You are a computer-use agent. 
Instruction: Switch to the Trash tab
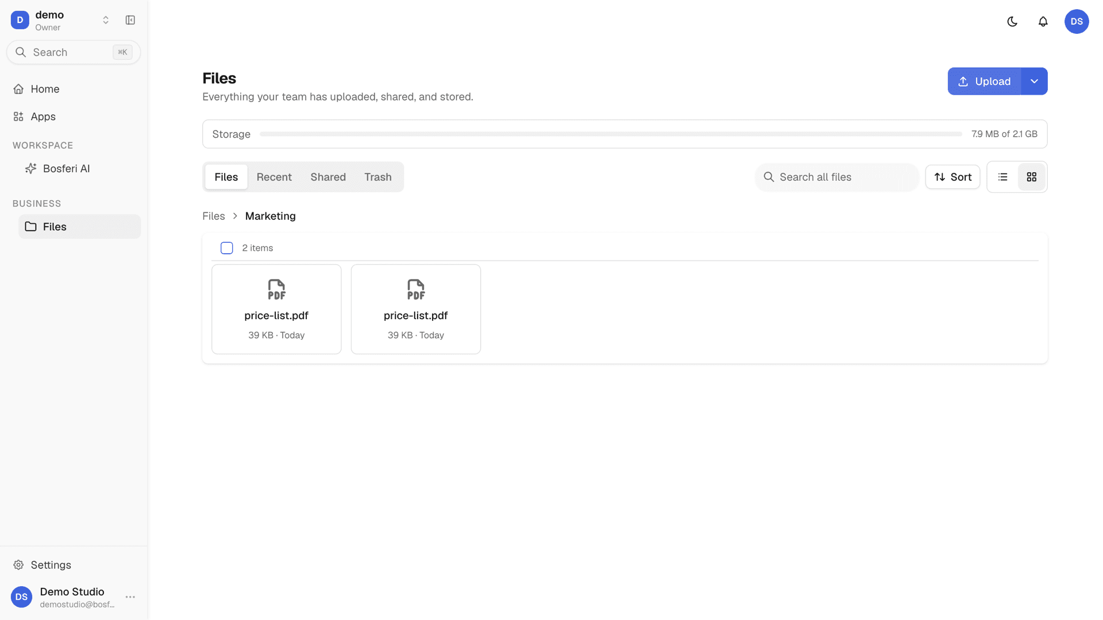point(378,177)
